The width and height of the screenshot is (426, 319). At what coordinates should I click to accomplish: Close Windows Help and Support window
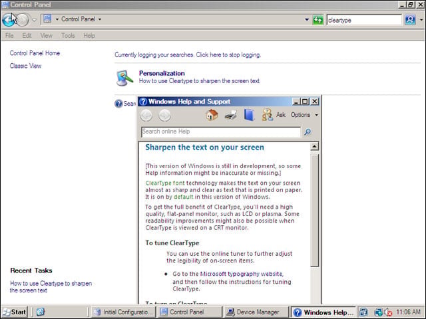point(315,102)
